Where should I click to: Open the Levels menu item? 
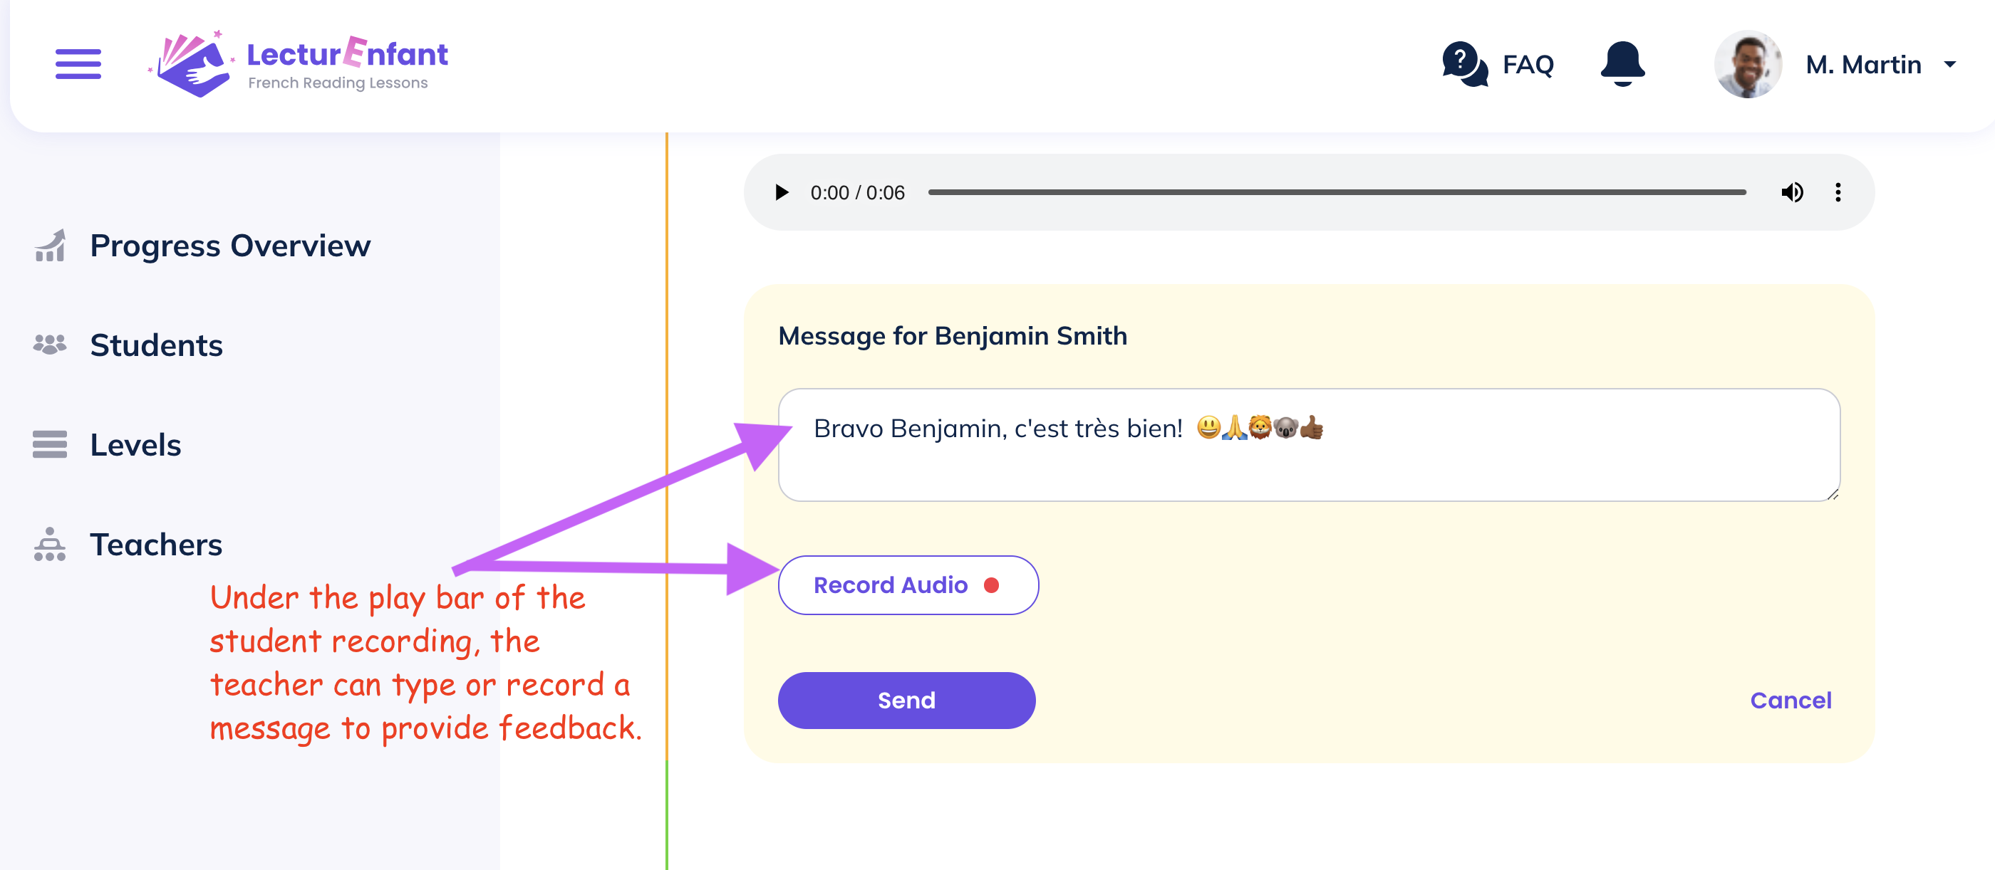tap(135, 444)
